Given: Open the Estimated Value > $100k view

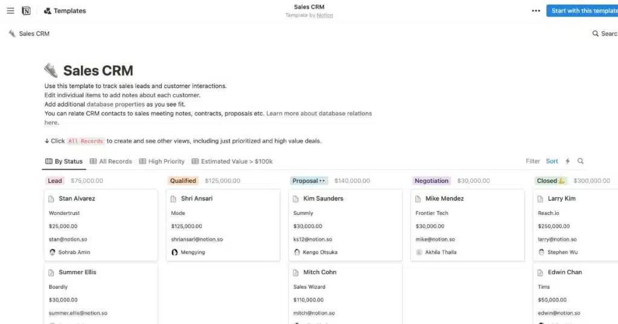Looking at the screenshot, I should pyautogui.click(x=232, y=161).
